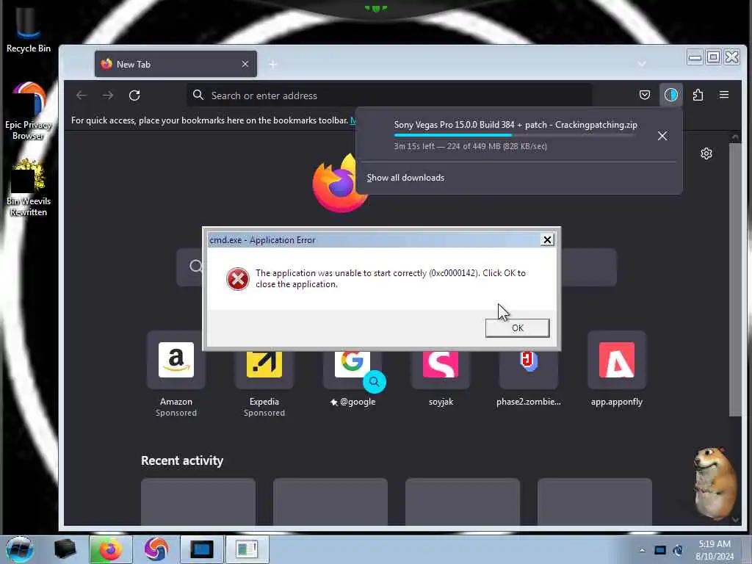Open a new tab with the plus button

273,65
